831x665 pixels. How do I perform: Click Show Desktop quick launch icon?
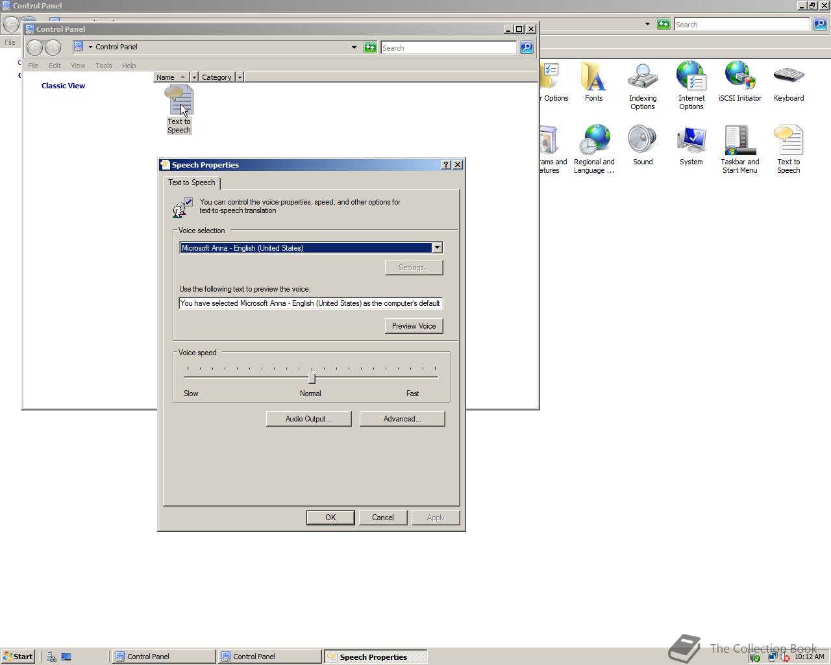click(x=66, y=657)
